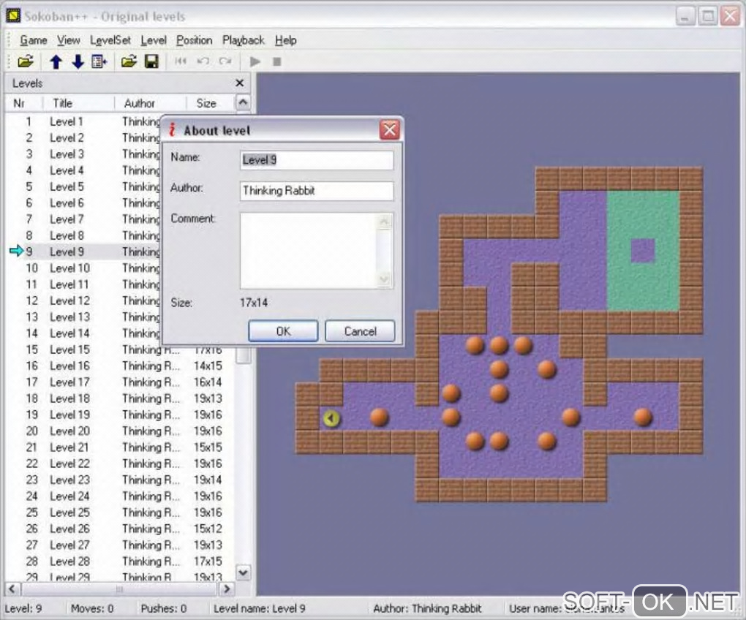
Task: Close the About level dialog
Action: [x=389, y=129]
